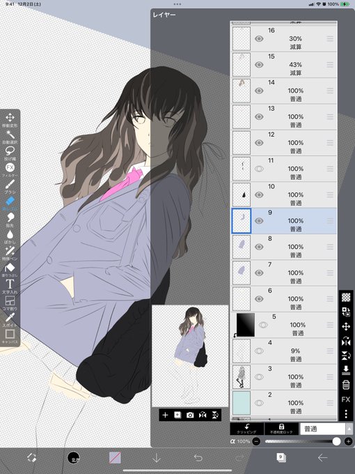Open more options three-dot menu in layer panel
This screenshot has height=474, width=355.
(x=346, y=413)
